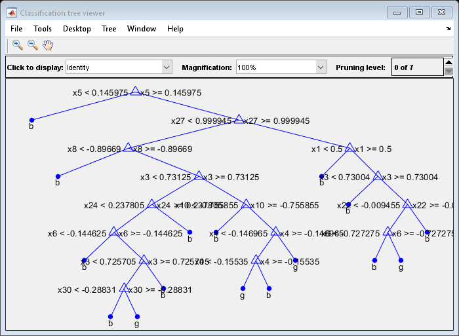Click the Pruning level value field
The image size is (459, 336).
click(x=418, y=67)
